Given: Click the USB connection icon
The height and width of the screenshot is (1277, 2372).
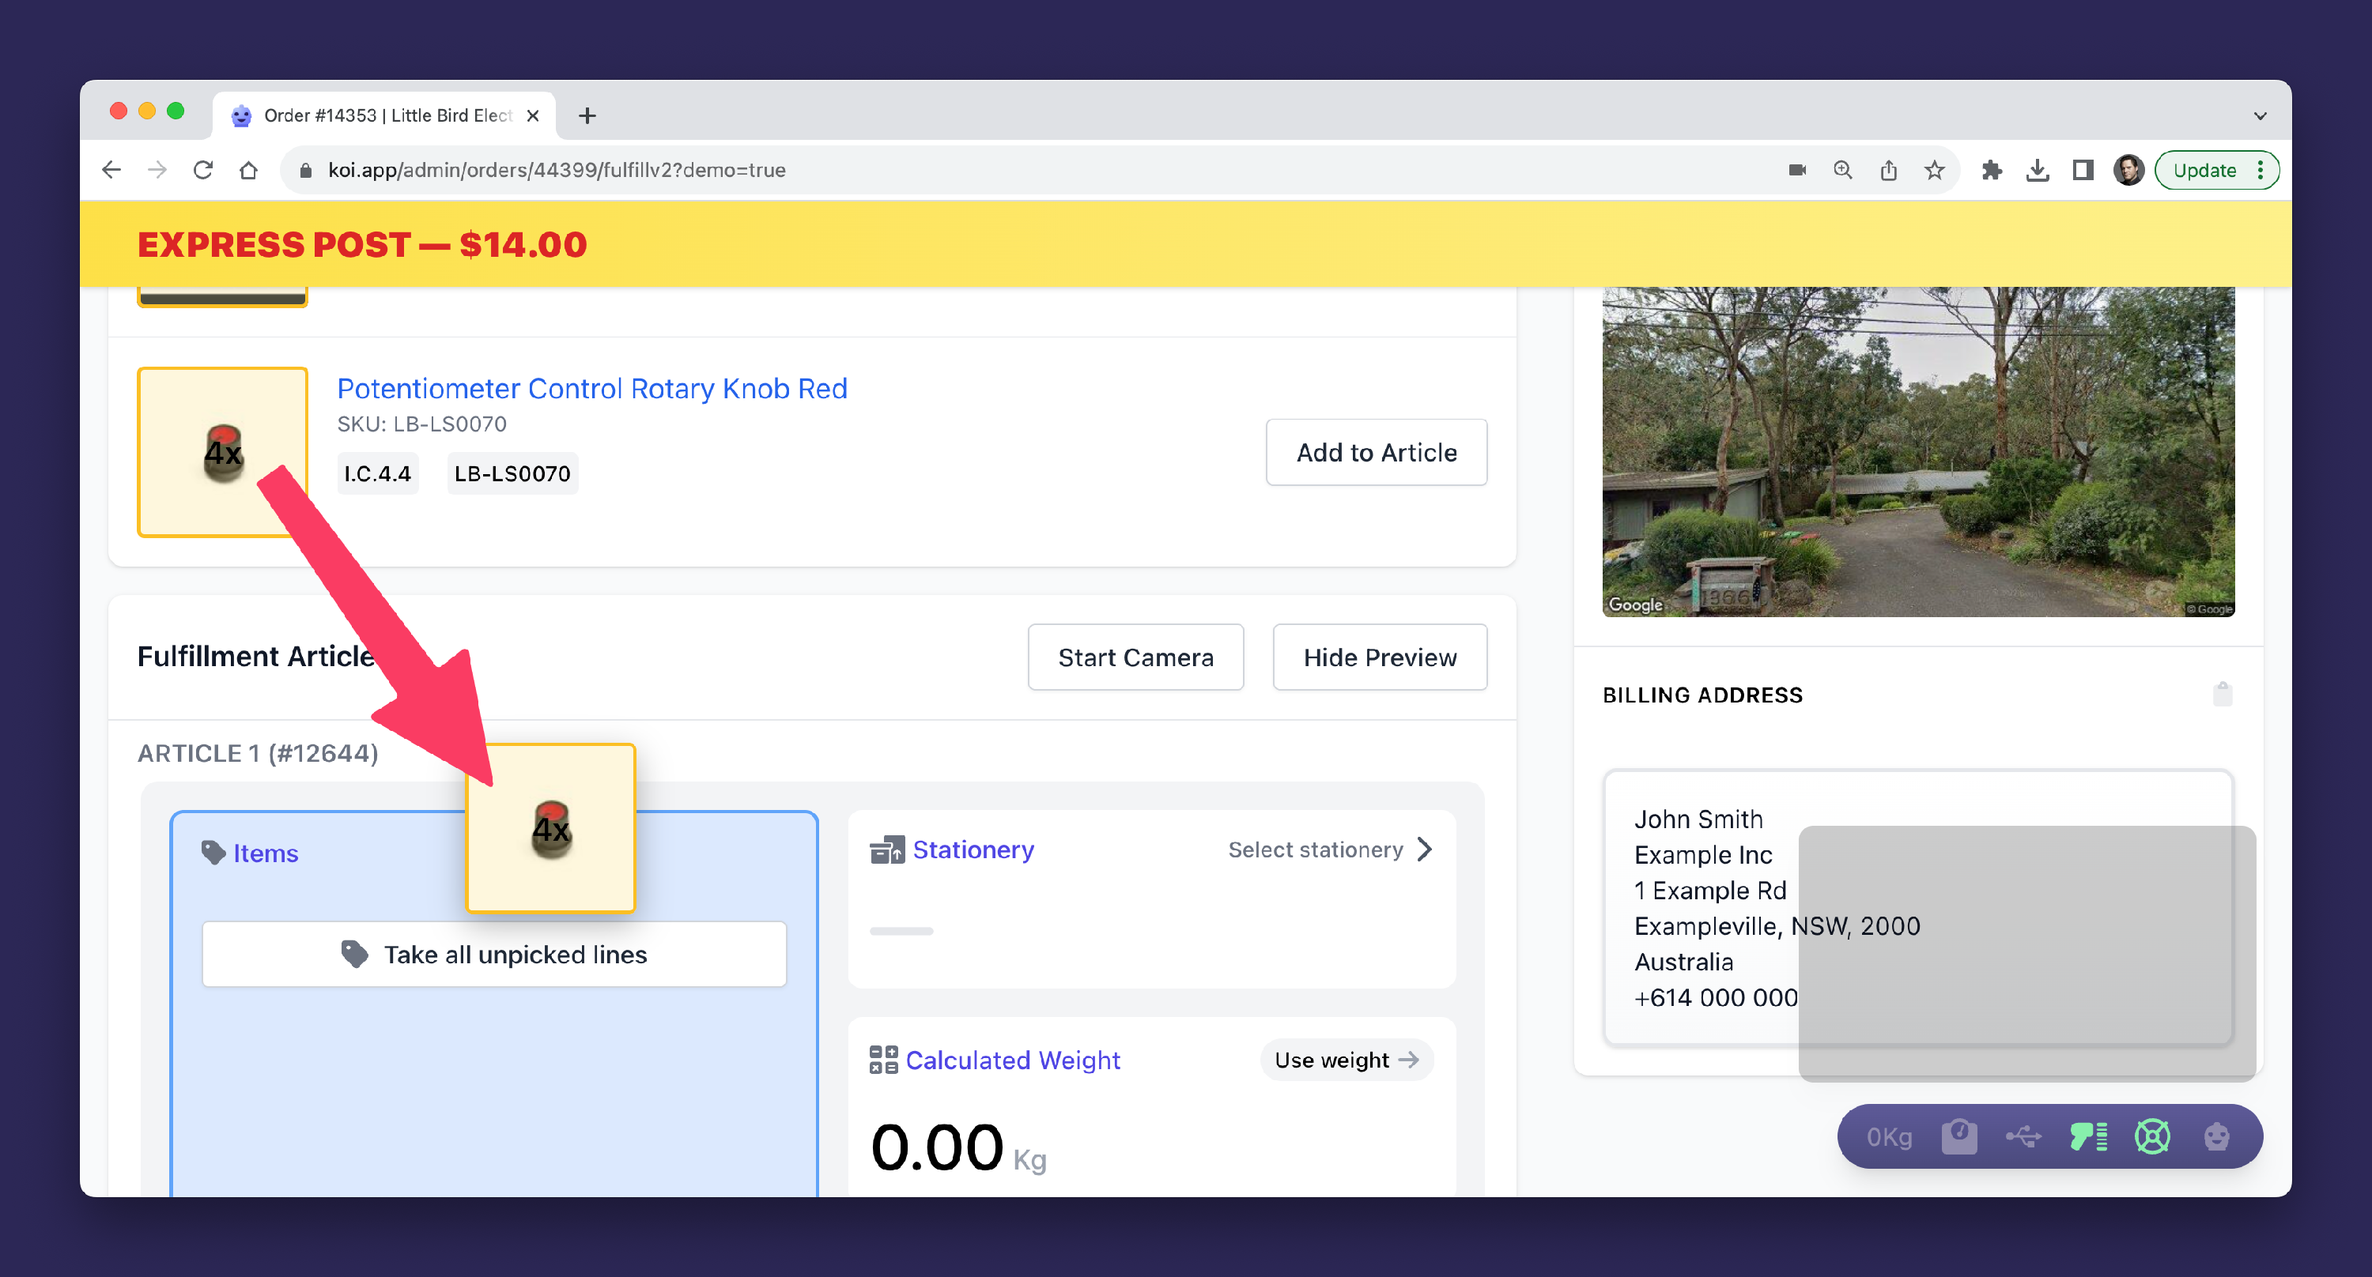Looking at the screenshot, I should (2023, 1137).
